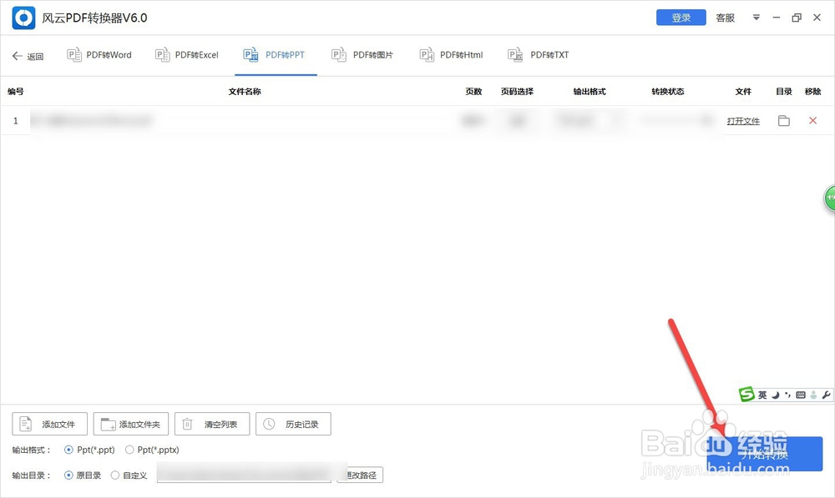
Task: Click the 输出格式 column header
Action: [x=590, y=92]
